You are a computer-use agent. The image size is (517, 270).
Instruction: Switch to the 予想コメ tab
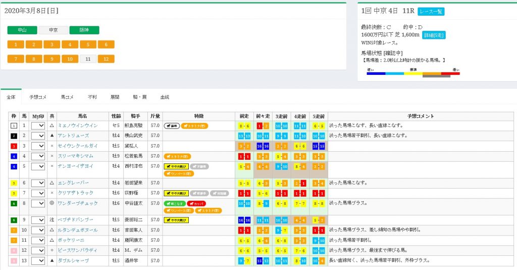coord(38,97)
